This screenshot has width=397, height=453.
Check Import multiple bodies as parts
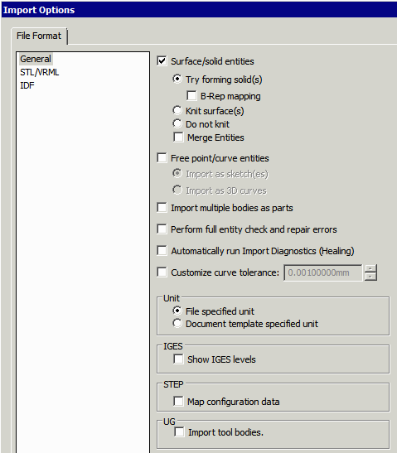click(x=162, y=207)
